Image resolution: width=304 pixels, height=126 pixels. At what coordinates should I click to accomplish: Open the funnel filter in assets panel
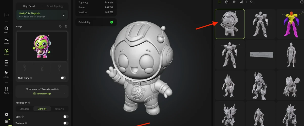coord(251,2)
